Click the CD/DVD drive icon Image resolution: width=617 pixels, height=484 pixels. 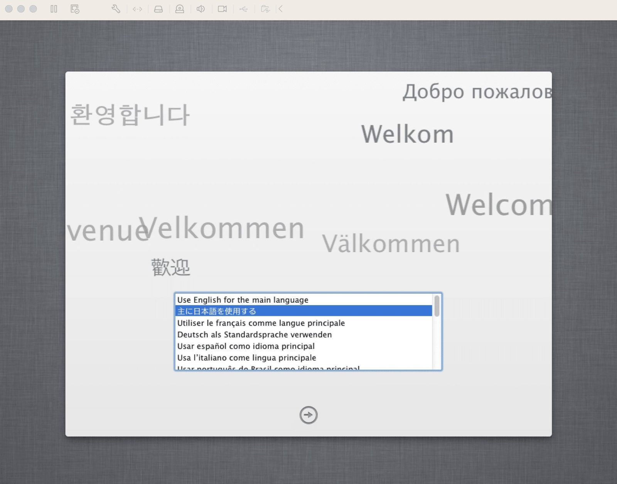(180, 9)
